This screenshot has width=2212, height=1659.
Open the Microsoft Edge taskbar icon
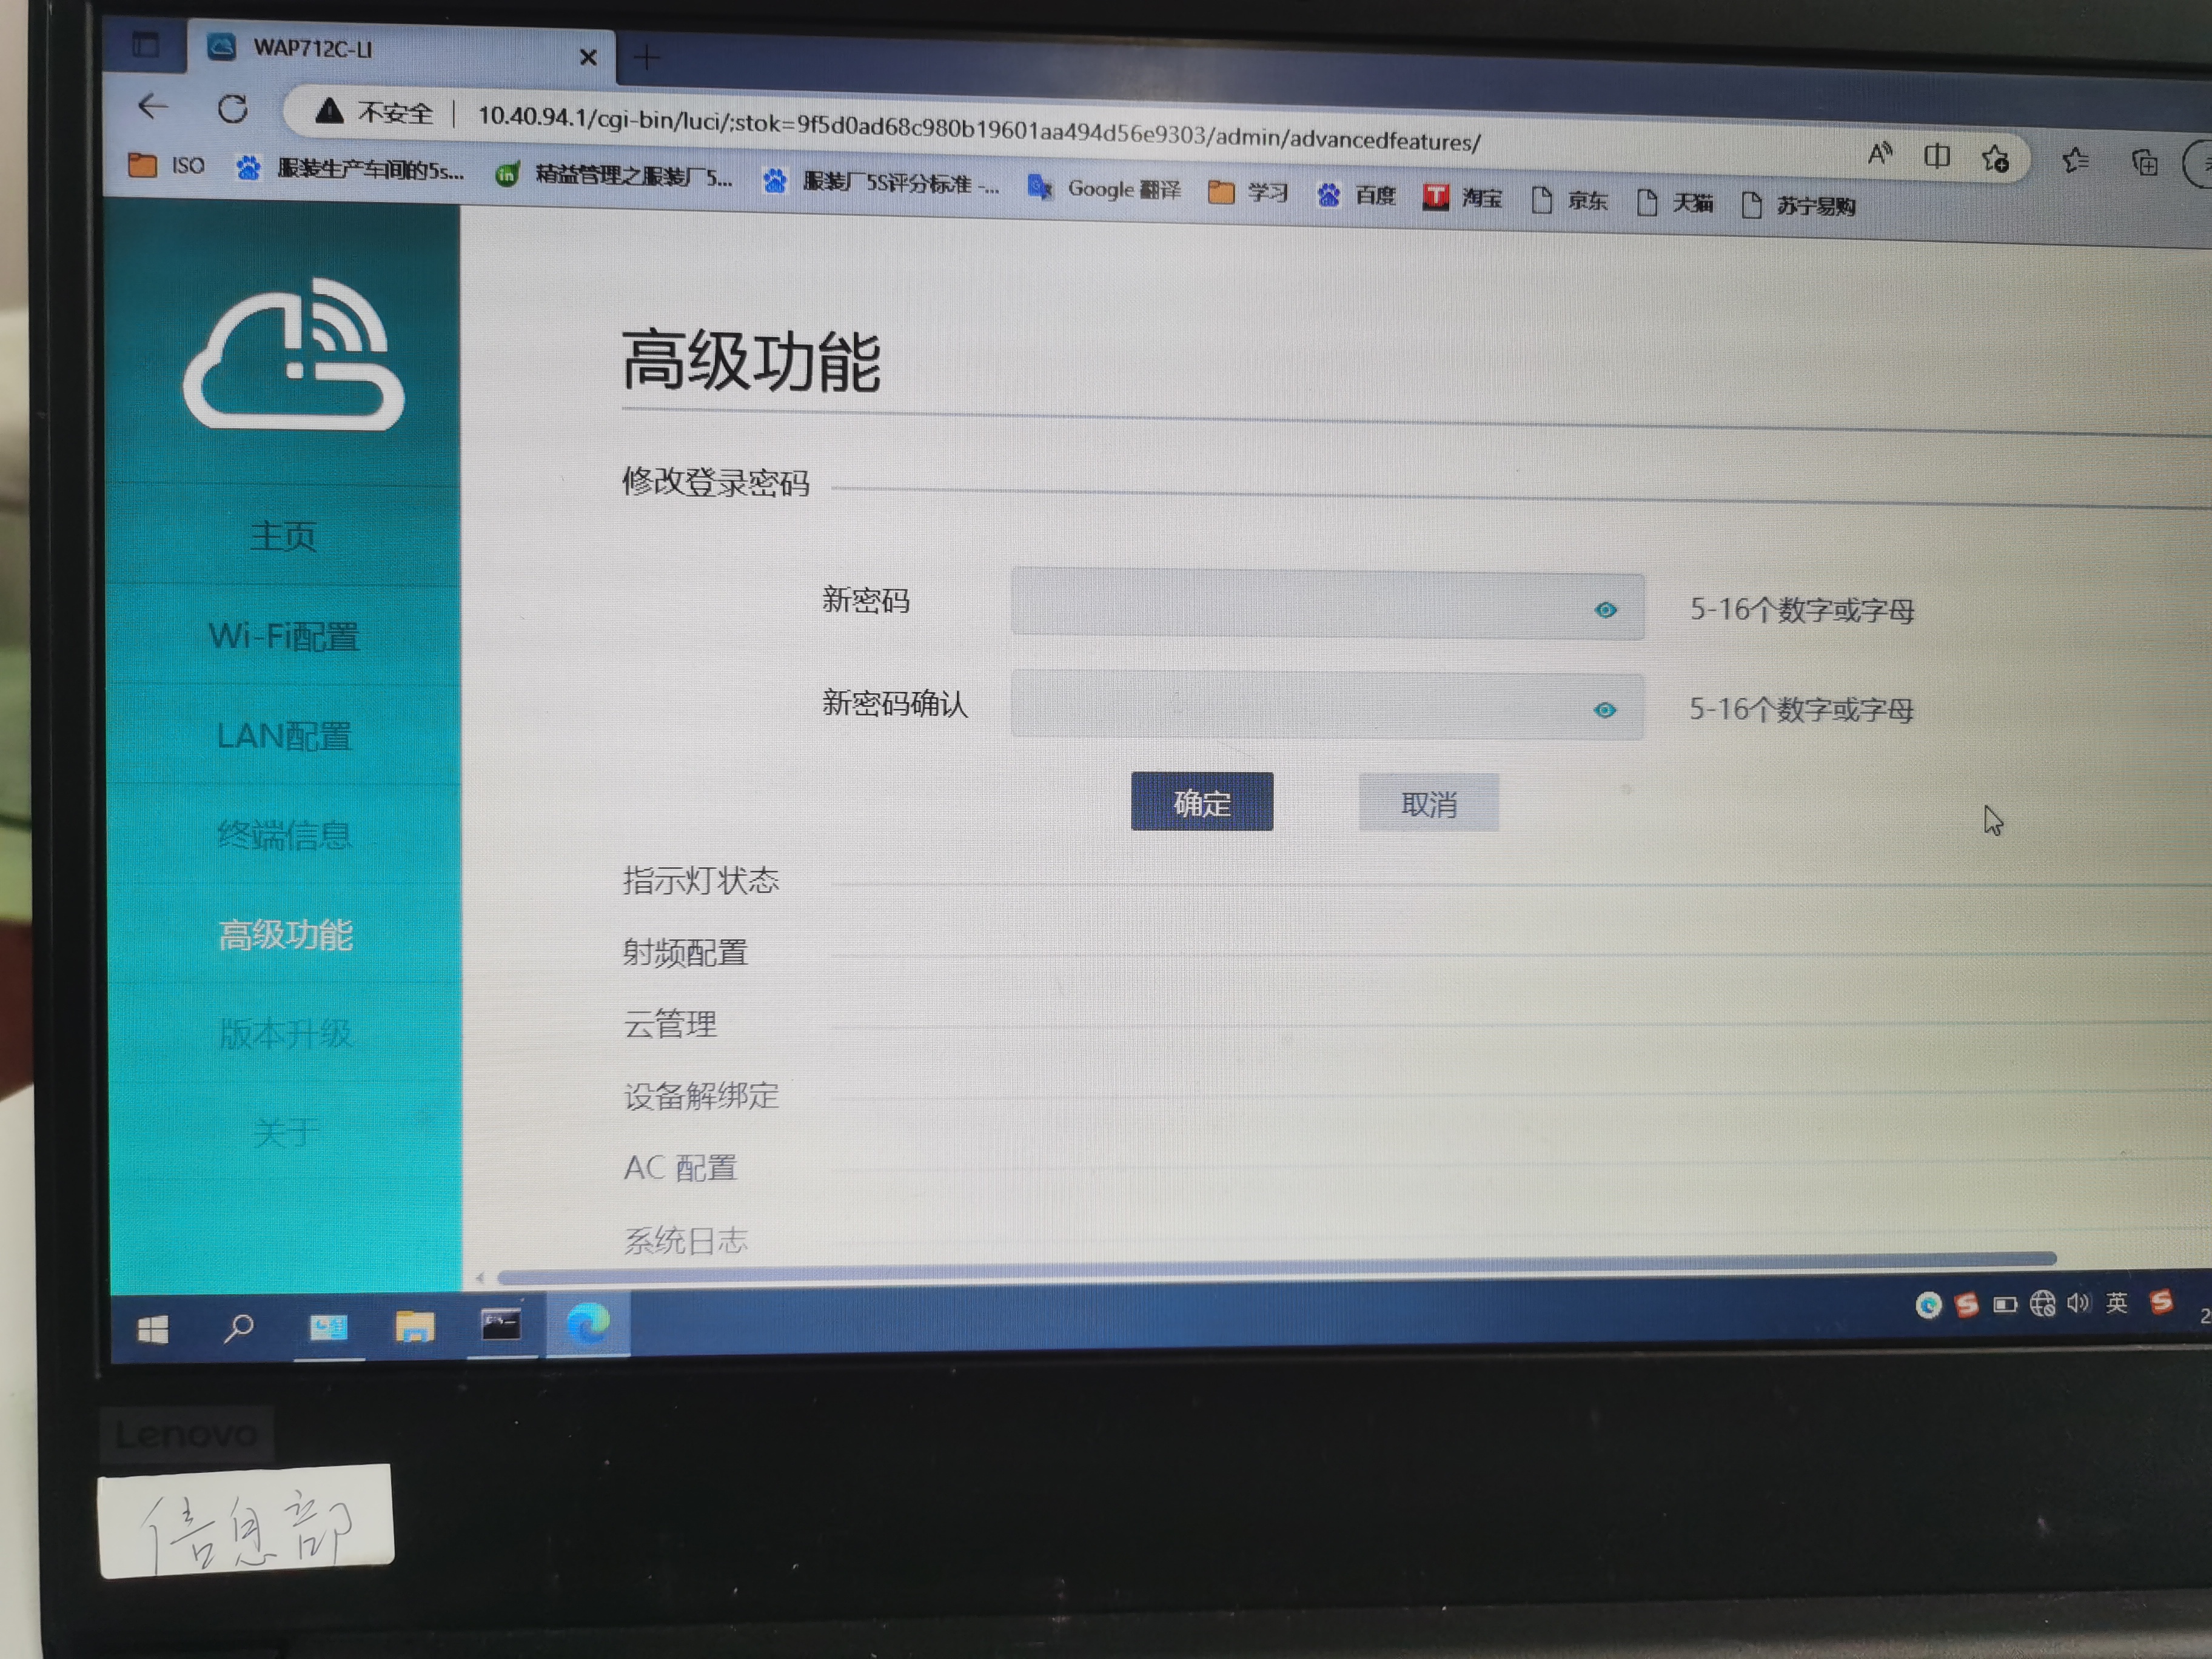[x=588, y=1325]
